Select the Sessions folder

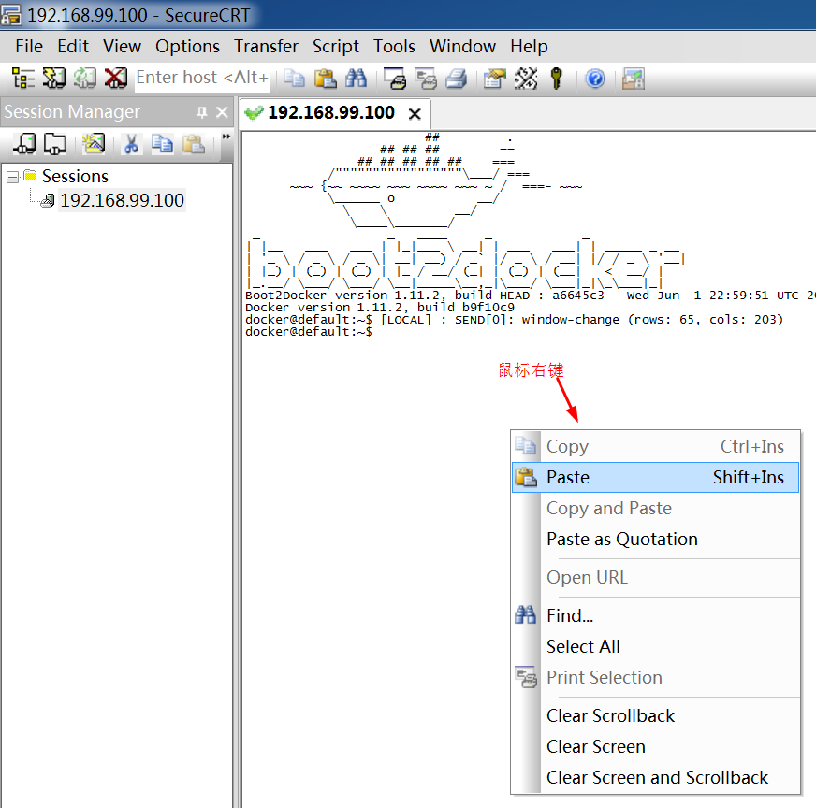75,177
